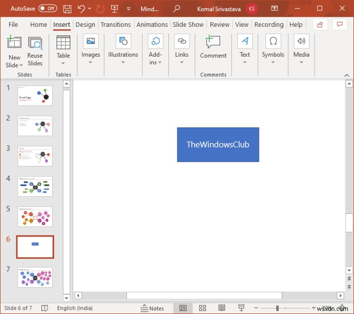Click the Save disk icon
This screenshot has height=314, width=354.
67,9
